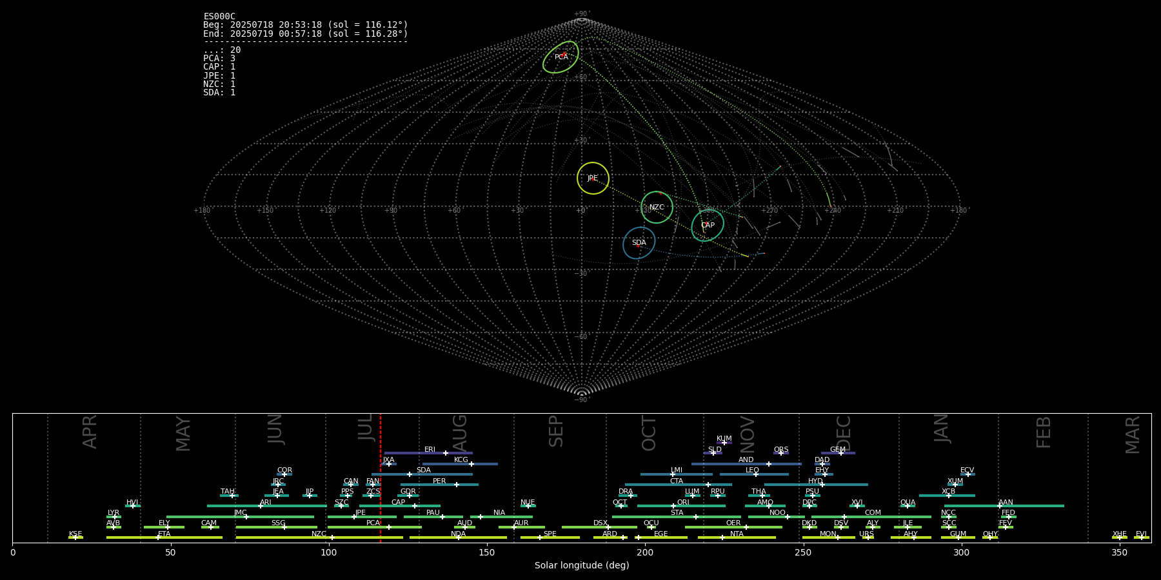This screenshot has width=1161, height=580.
Task: Click the +90° label at the map top
Action: (x=582, y=14)
